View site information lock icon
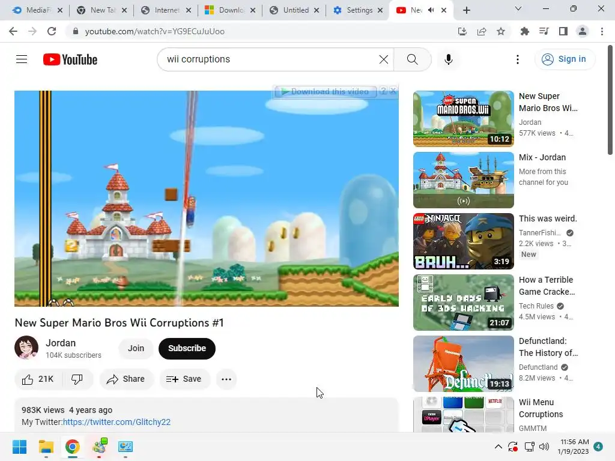The image size is (615, 461). point(76,31)
